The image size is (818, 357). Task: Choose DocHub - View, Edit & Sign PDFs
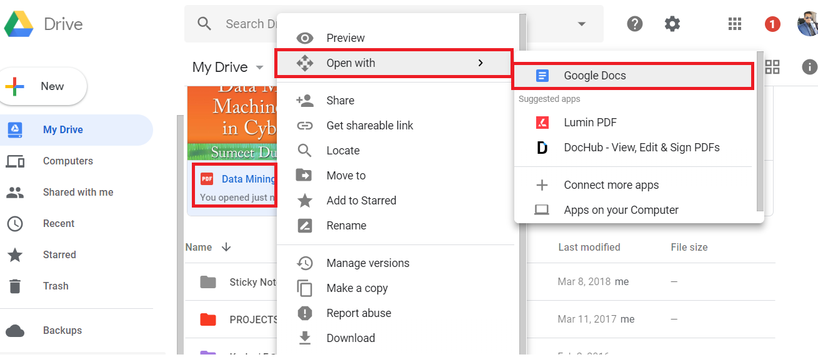[635, 148]
